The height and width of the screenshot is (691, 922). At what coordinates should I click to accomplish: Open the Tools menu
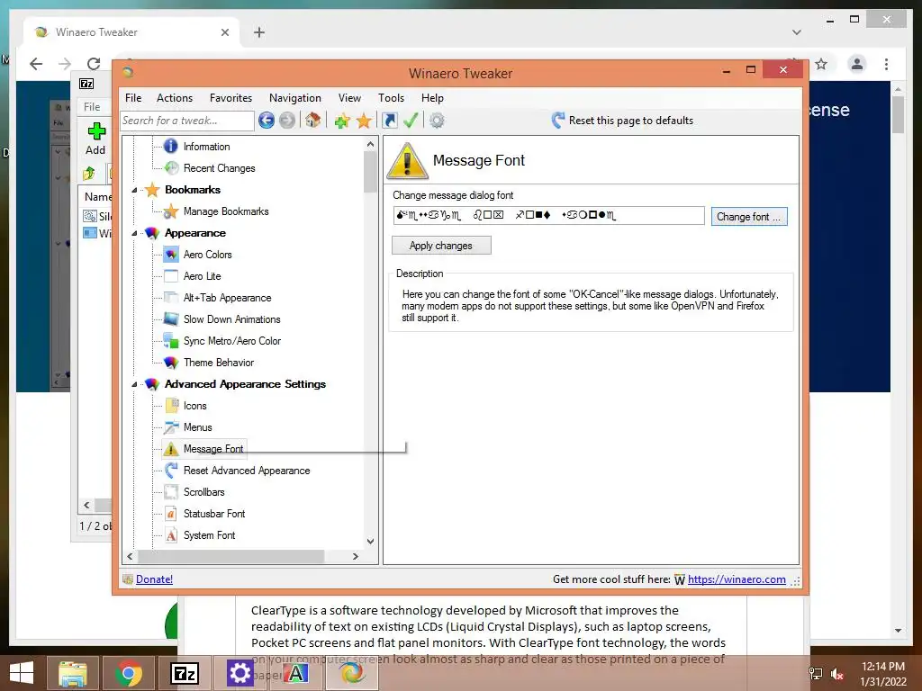(391, 98)
